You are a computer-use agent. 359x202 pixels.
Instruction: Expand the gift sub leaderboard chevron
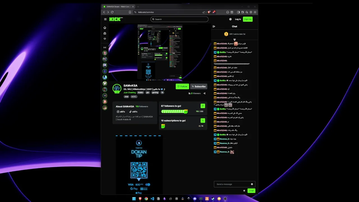(234, 40)
